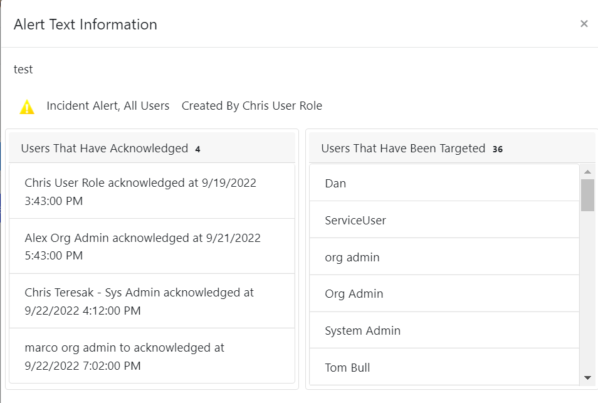Click Chris User Role acknowledgement entry
This screenshot has height=403, width=598.
click(152, 191)
